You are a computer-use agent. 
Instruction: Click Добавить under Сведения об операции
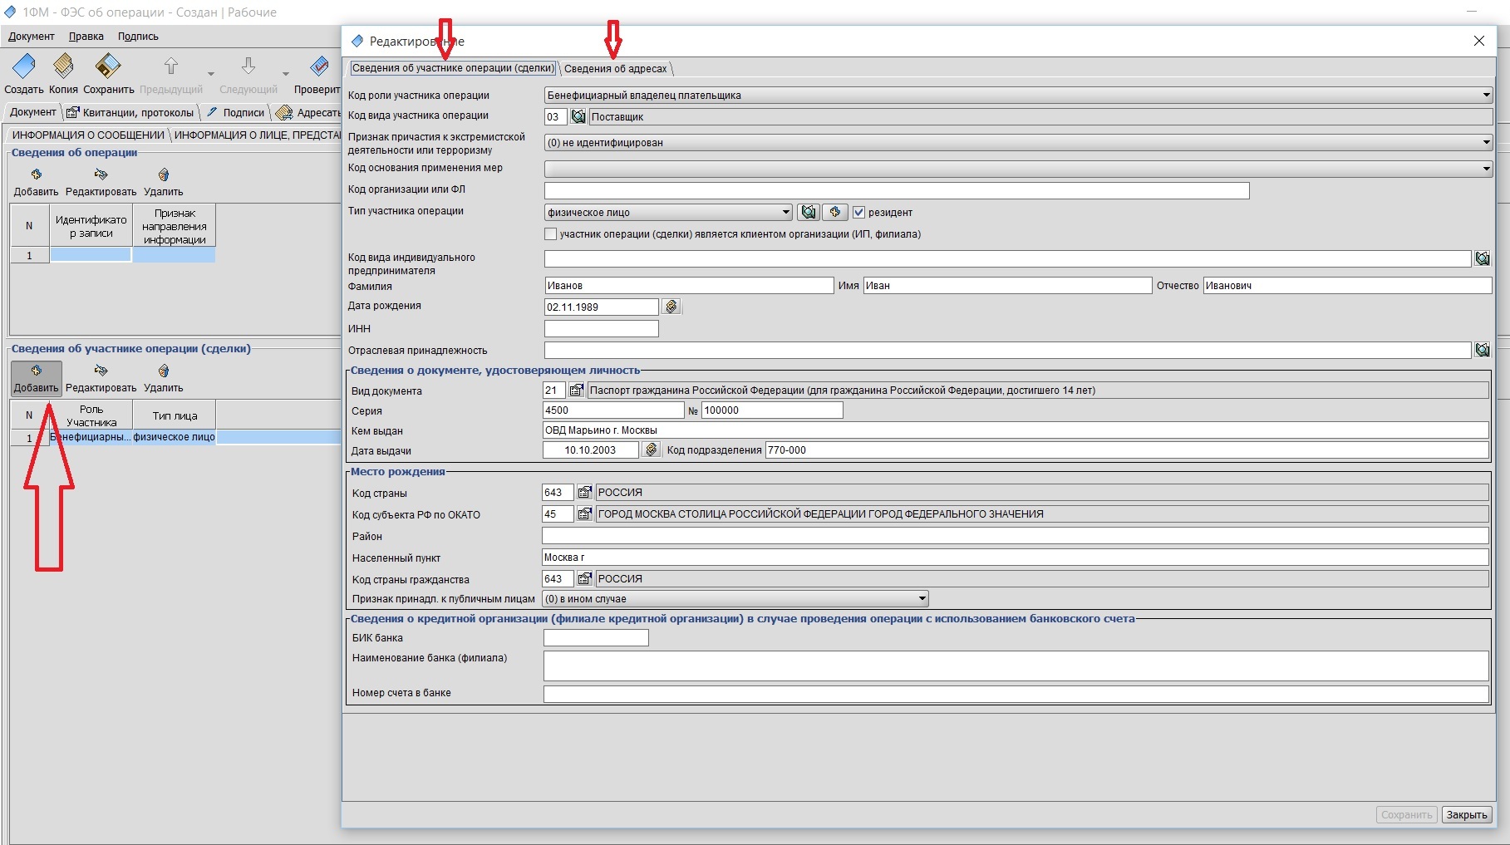[x=36, y=183]
